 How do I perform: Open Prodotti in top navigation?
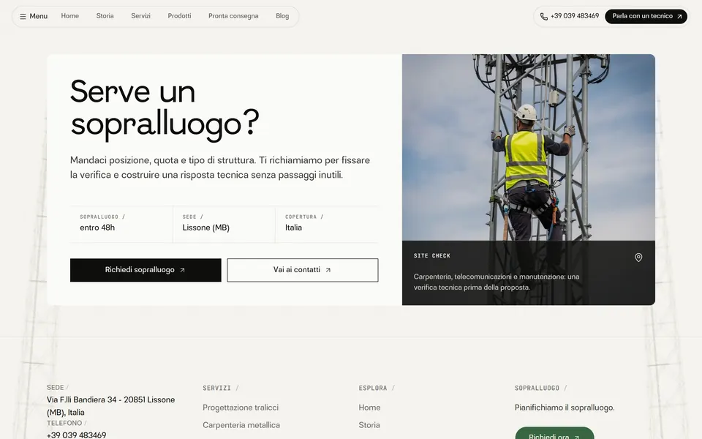pyautogui.click(x=180, y=16)
